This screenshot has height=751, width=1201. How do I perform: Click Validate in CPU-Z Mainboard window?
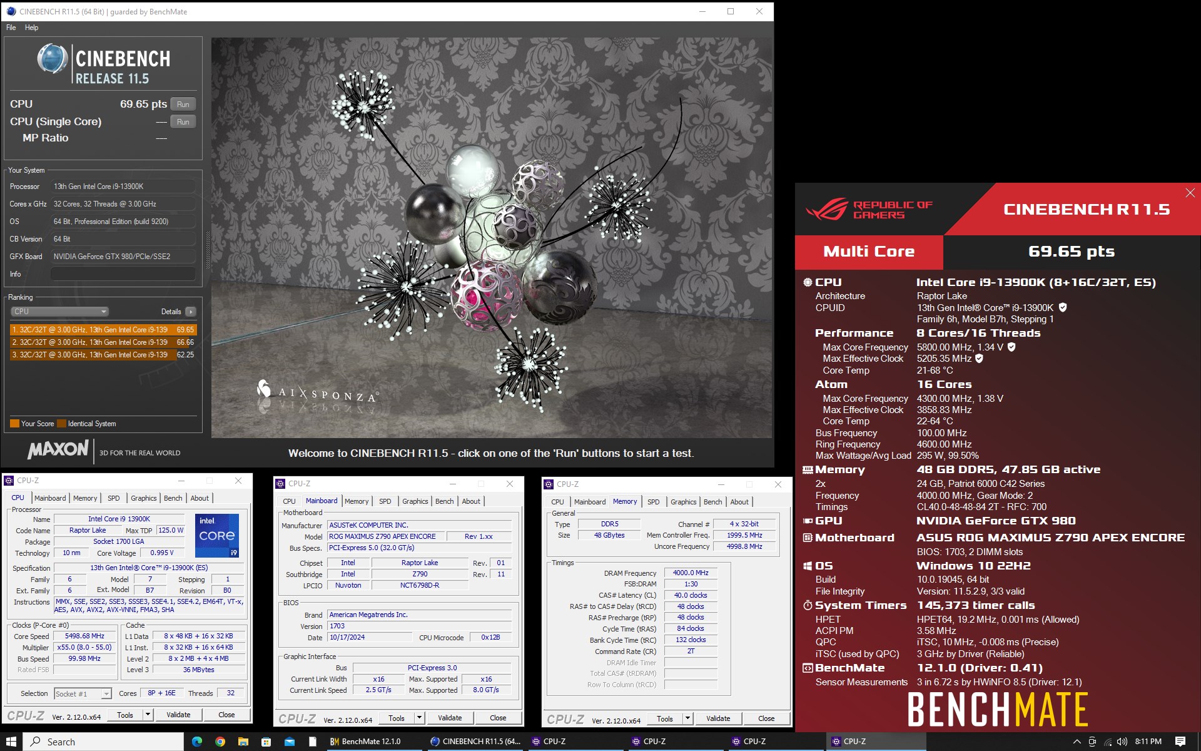click(x=450, y=718)
